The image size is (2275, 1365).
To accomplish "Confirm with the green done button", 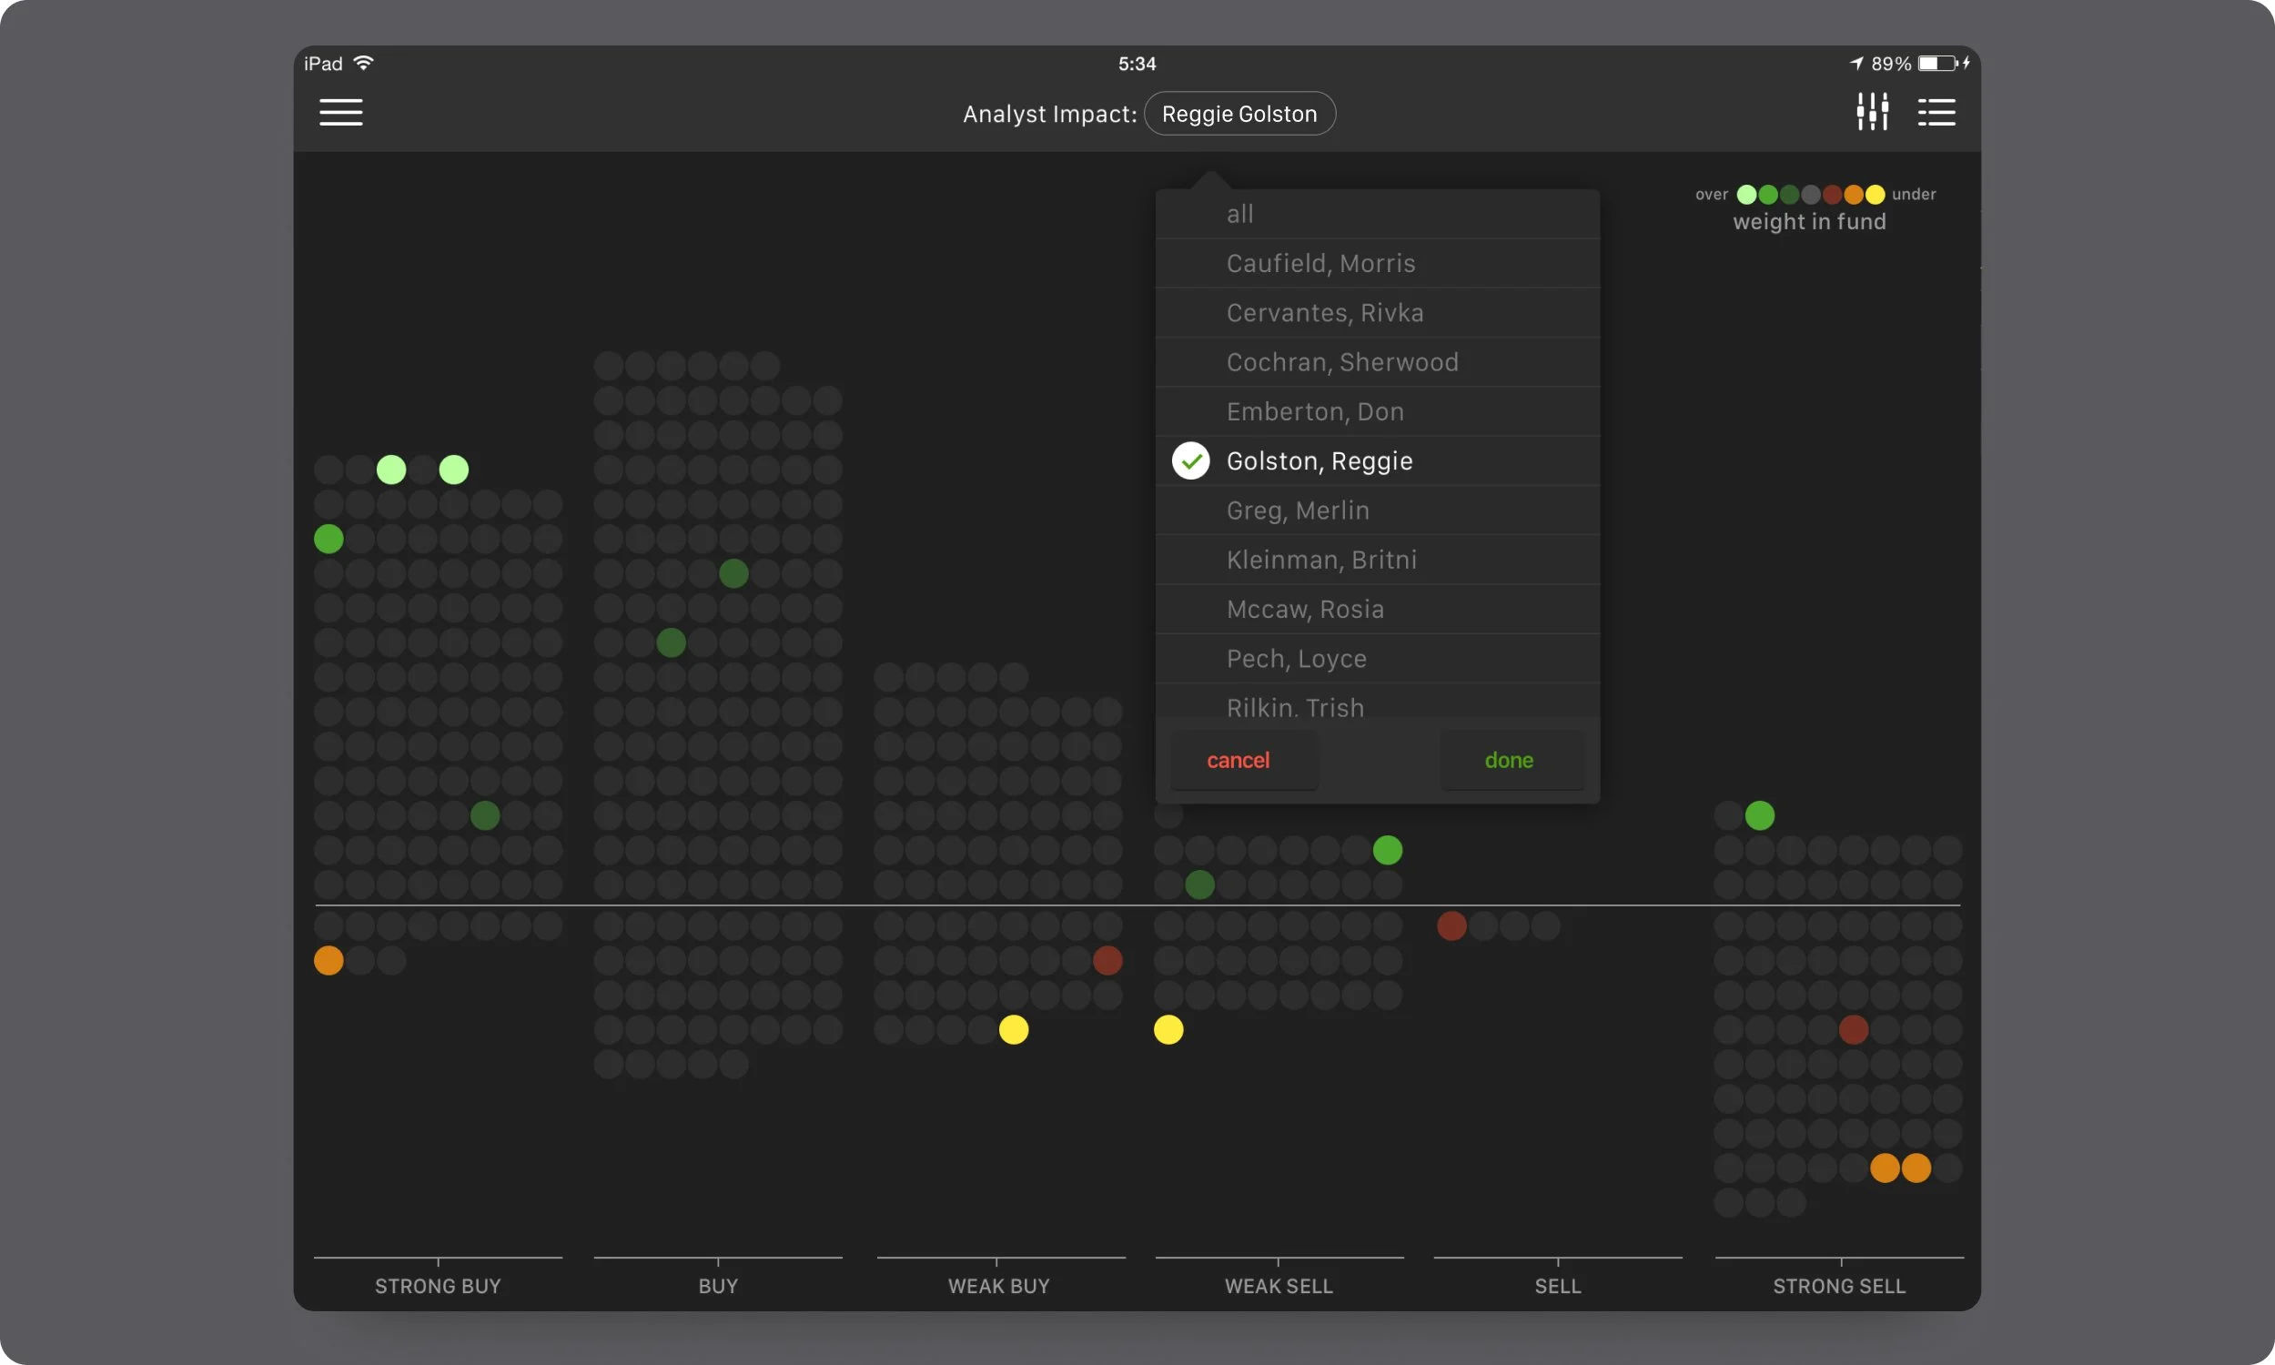I will [1508, 761].
